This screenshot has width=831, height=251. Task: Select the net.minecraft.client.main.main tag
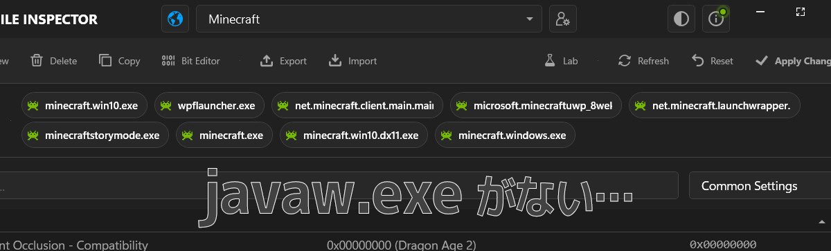click(x=357, y=106)
